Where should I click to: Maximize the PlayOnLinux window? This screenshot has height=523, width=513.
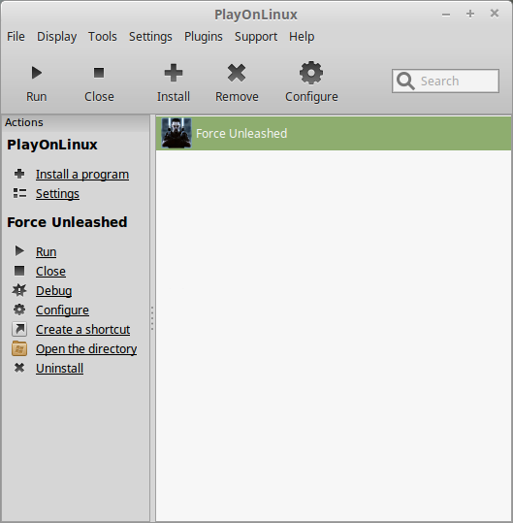point(470,14)
